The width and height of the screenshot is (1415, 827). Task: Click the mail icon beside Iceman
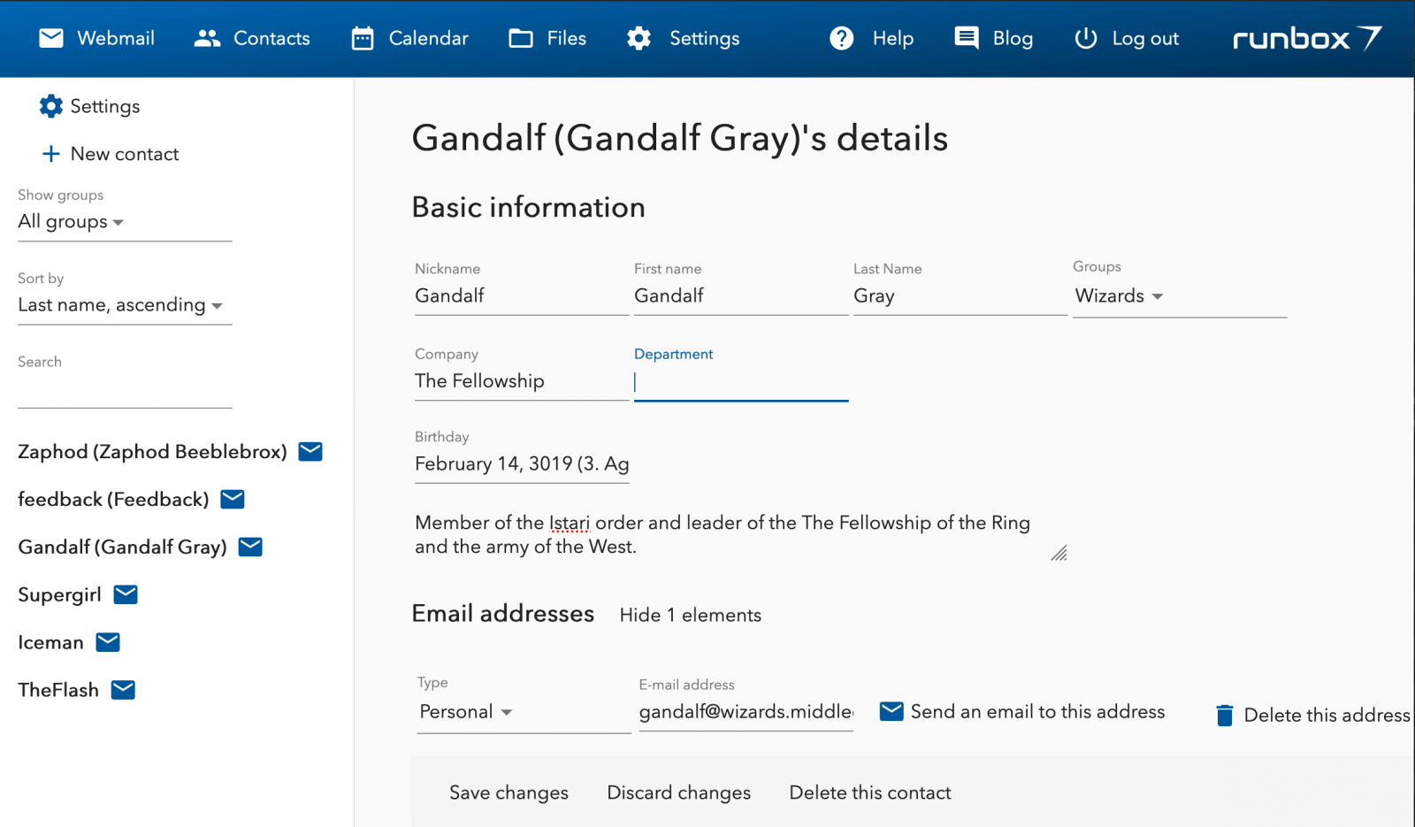pos(108,642)
